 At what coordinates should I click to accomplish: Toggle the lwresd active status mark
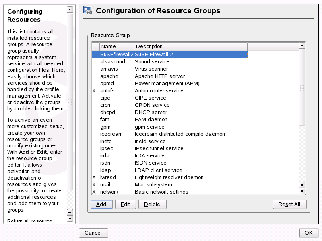coord(94,178)
